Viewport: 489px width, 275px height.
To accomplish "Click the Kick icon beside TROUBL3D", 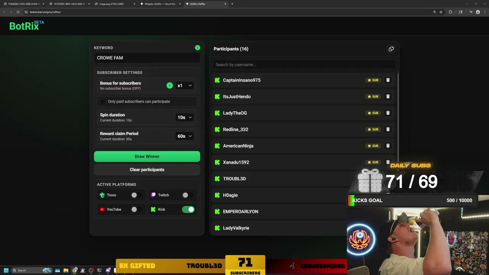I will 217,179.
